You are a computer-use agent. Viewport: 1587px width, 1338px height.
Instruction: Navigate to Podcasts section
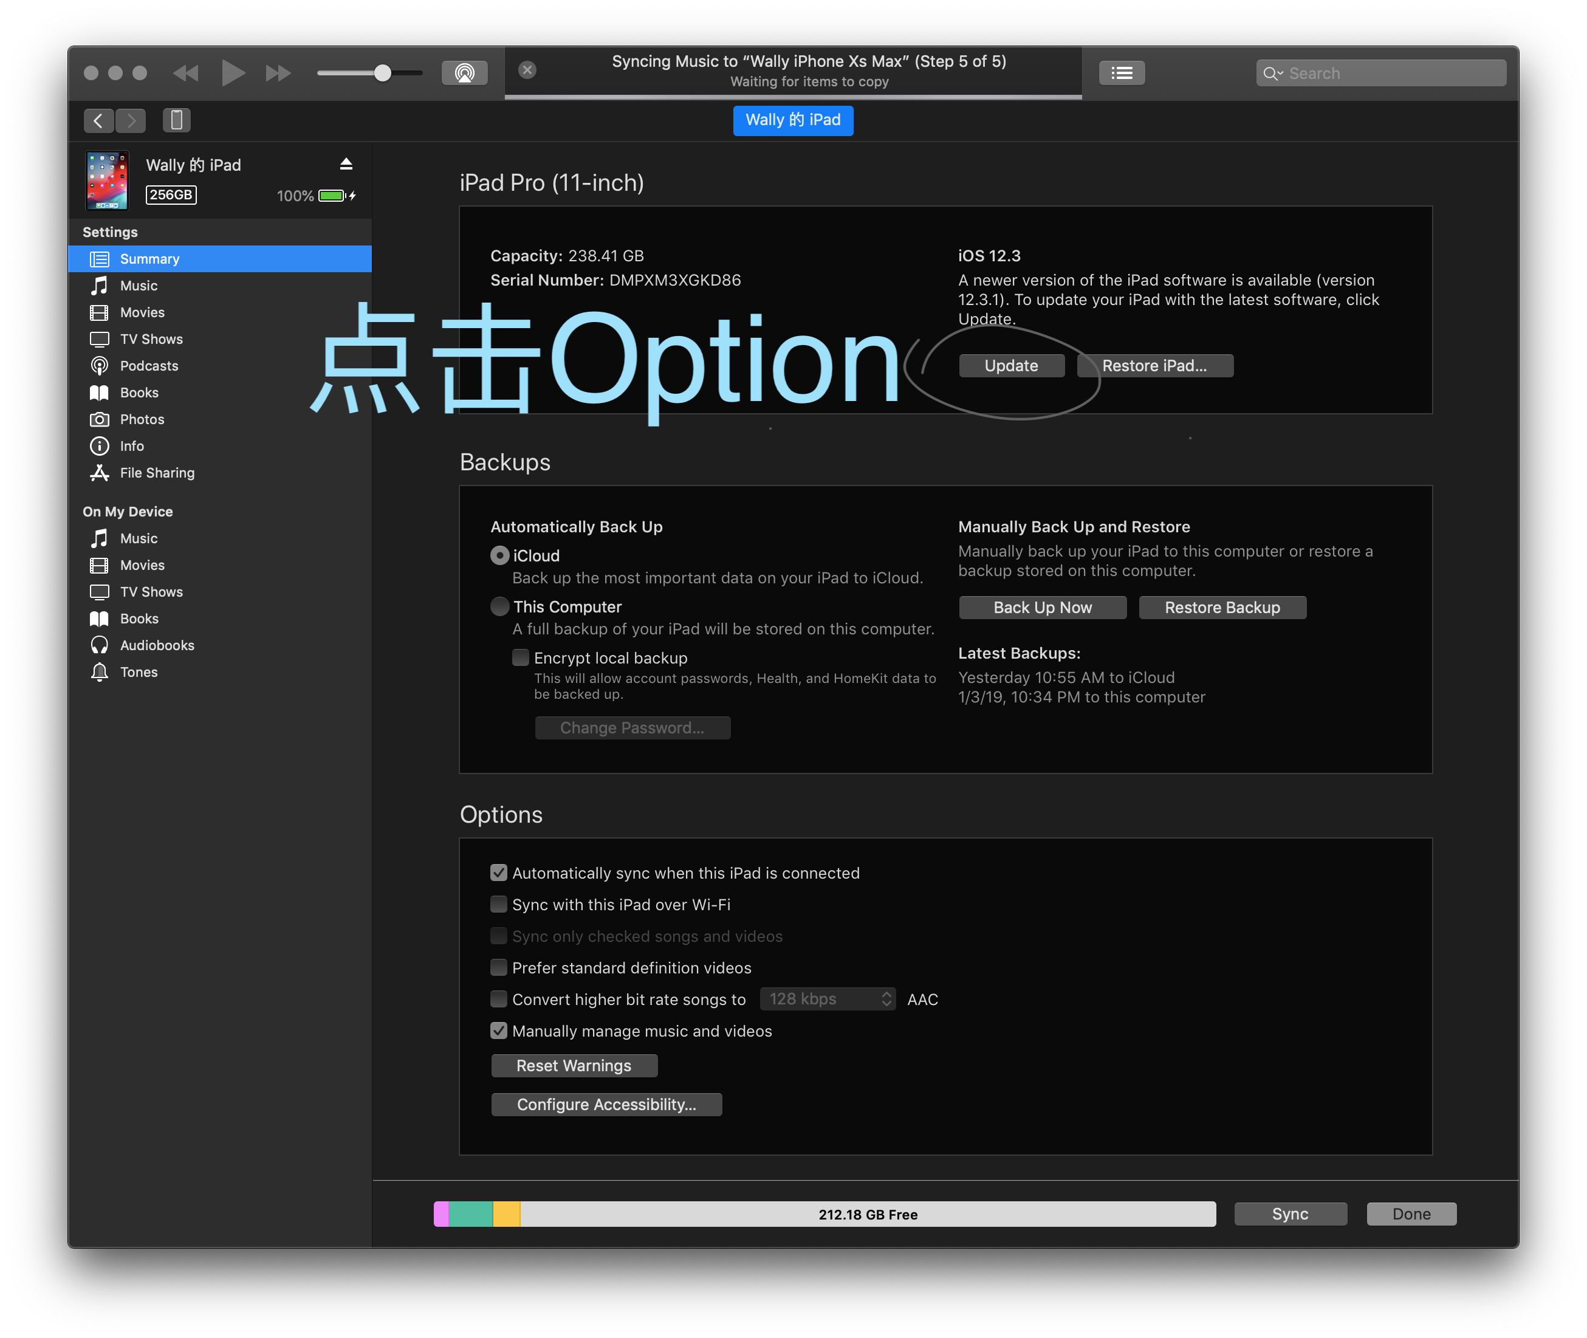[x=150, y=366]
